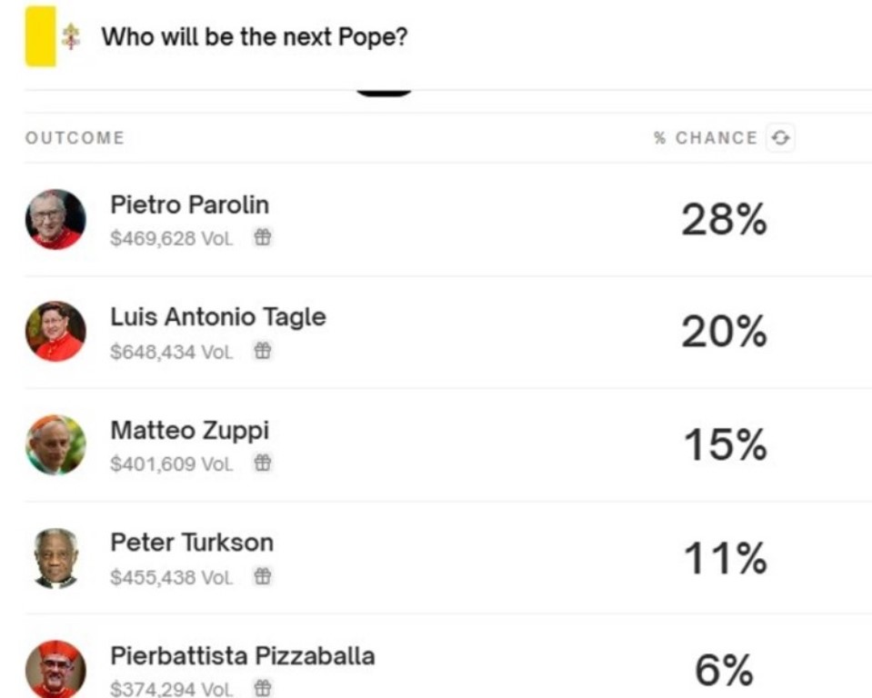
Task: Click the 15% chance for Zuppi
Action: [724, 445]
